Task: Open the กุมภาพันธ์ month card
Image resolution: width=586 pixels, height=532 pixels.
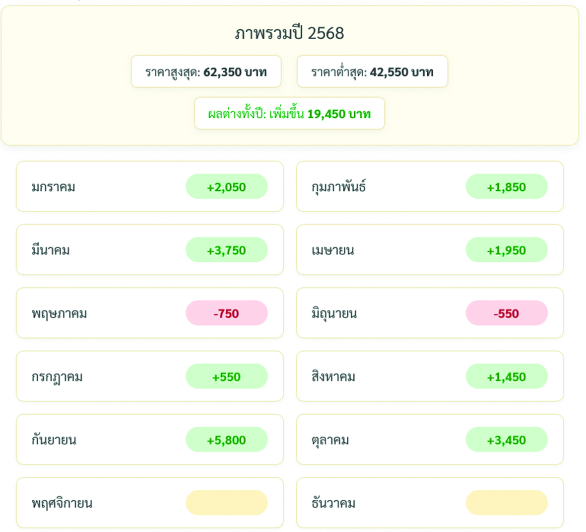Action: [x=430, y=186]
